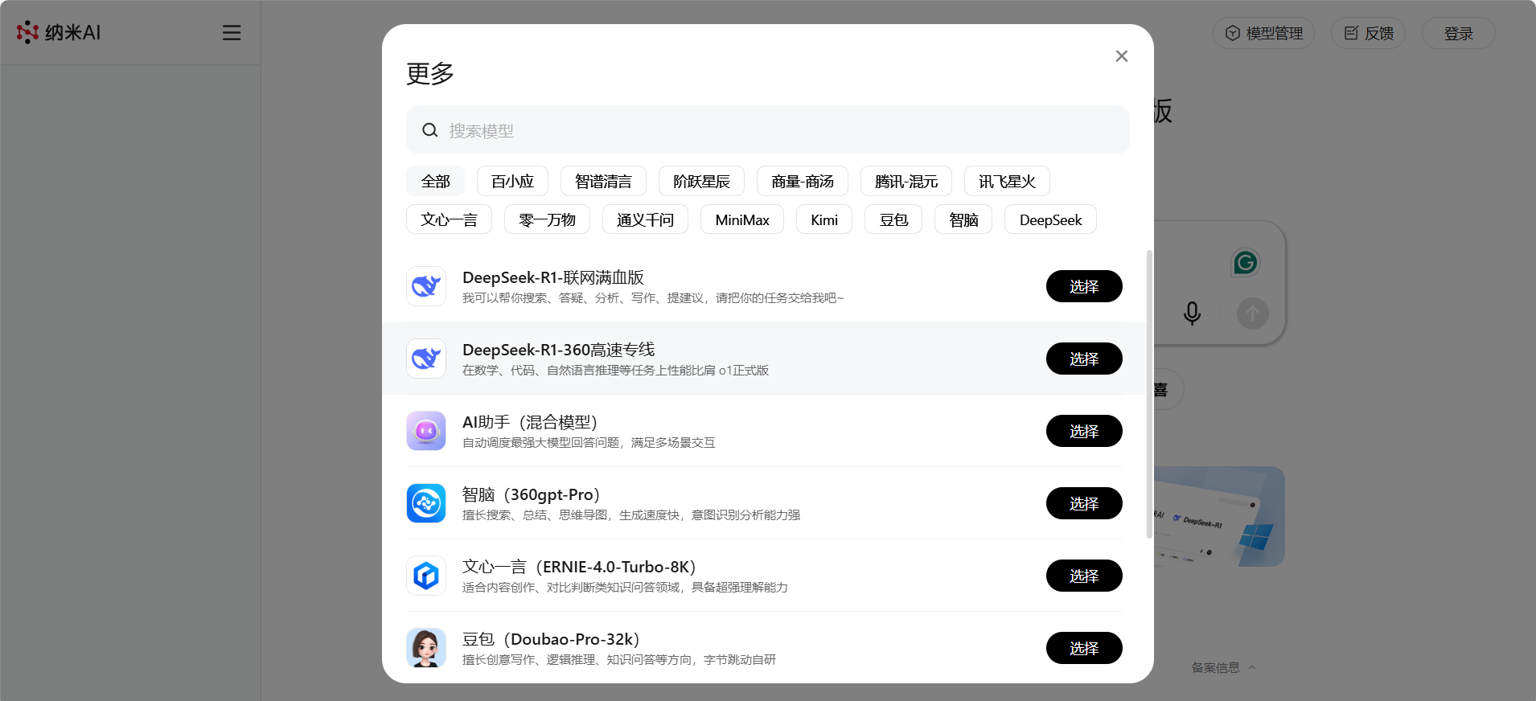
Task: Filter models by 商量-商汤
Action: click(x=803, y=181)
